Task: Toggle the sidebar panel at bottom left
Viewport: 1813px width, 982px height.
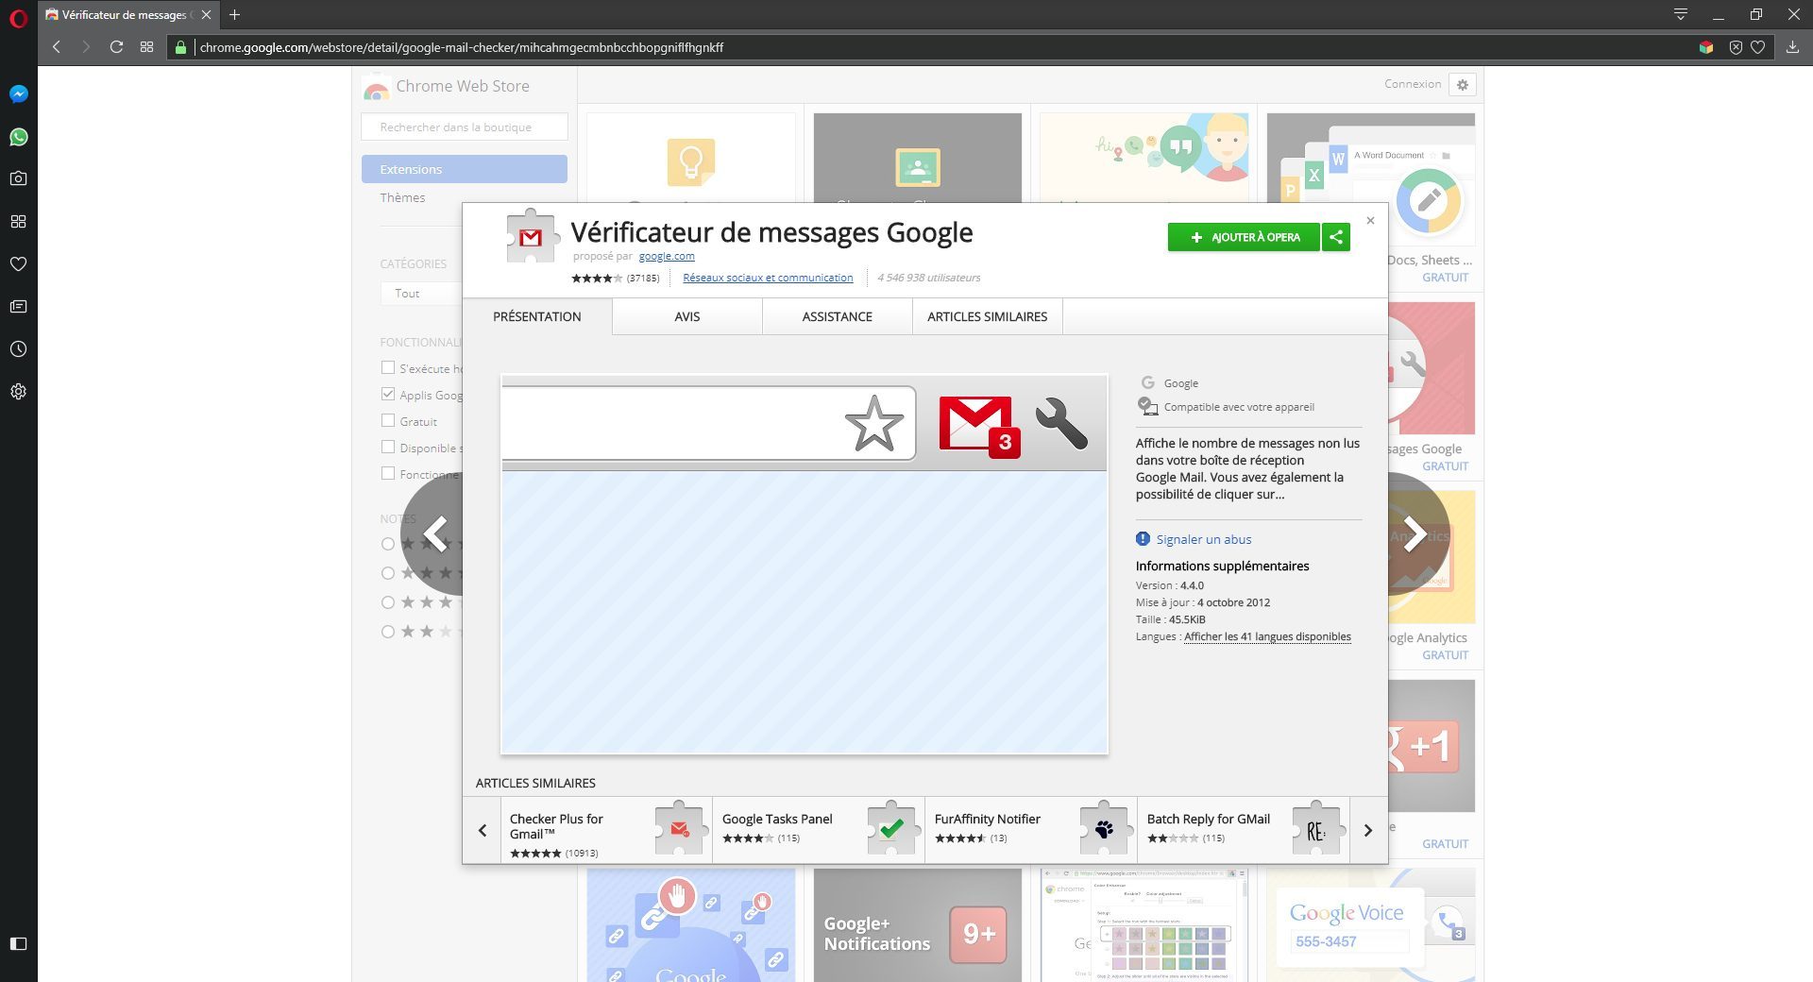Action: [18, 943]
